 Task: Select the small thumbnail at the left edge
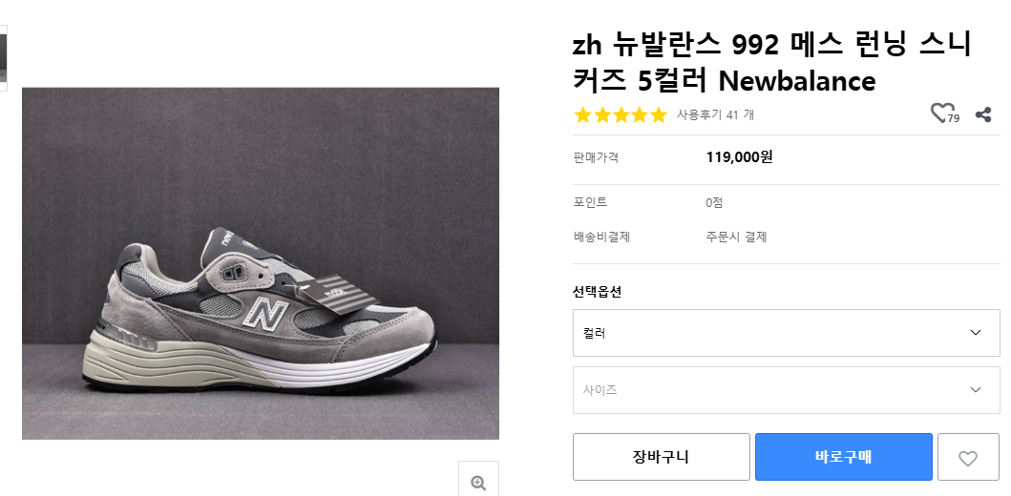[x=3, y=58]
